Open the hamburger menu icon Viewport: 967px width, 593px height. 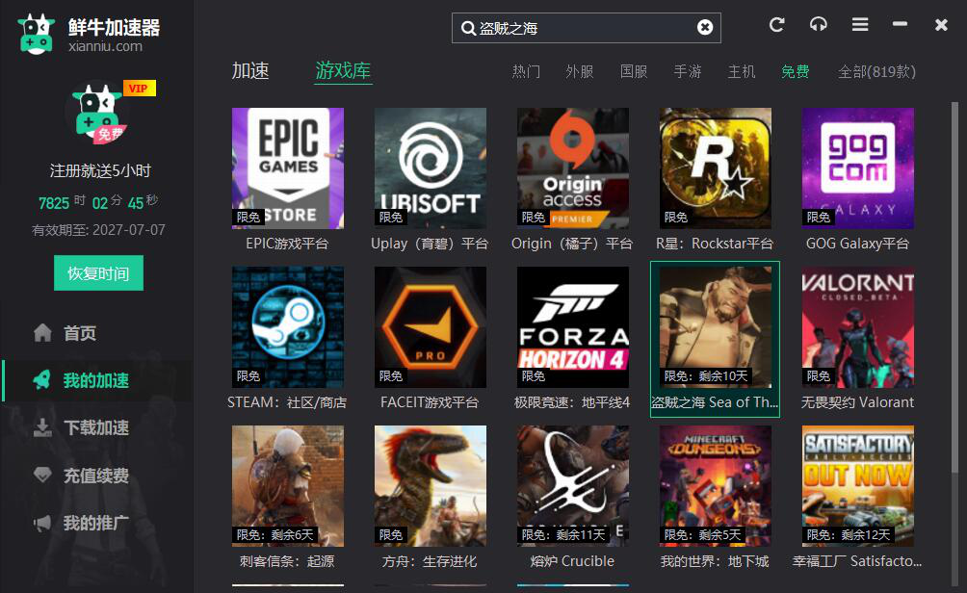860,25
